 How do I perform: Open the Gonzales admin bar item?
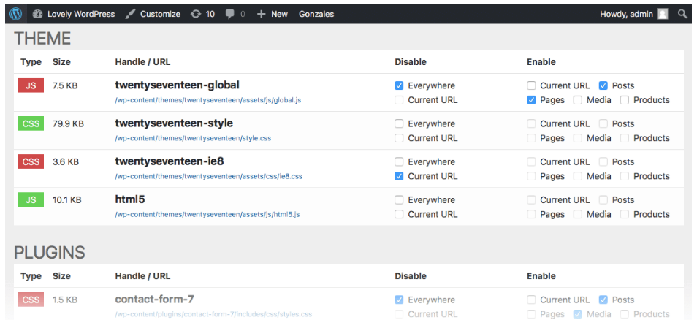316,14
